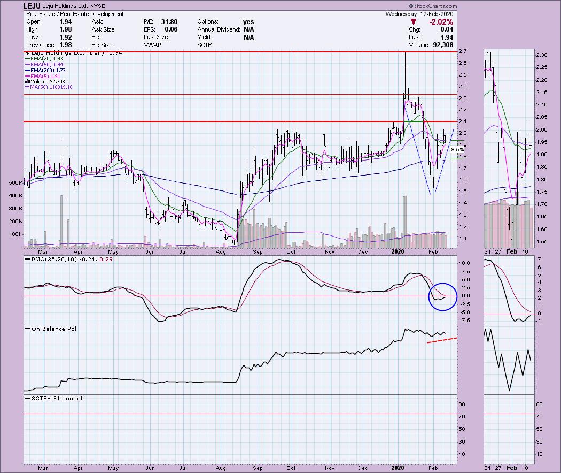Select the EMA(20) 1.93 legend entry

pyautogui.click(x=44, y=58)
